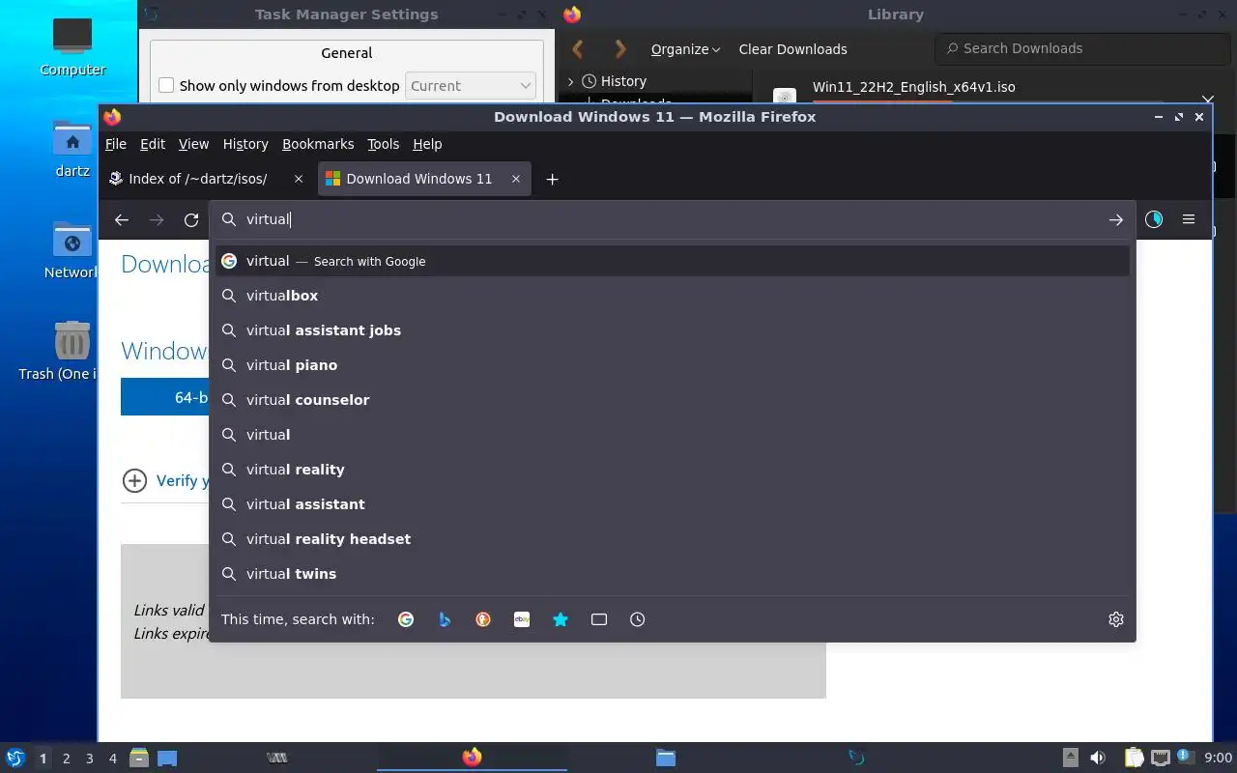Open the Computer desktop icon
1237x773 pixels.
[72, 46]
